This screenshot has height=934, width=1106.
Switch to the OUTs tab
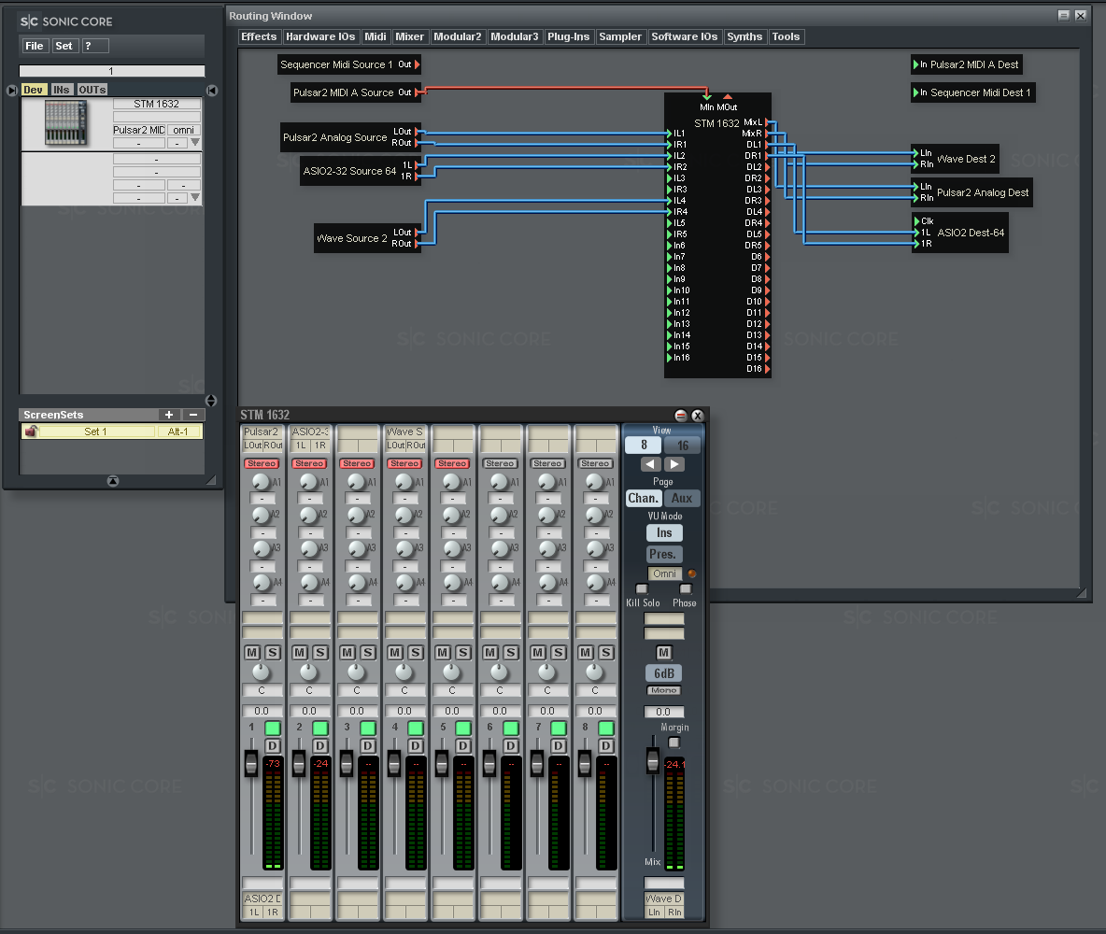point(92,90)
